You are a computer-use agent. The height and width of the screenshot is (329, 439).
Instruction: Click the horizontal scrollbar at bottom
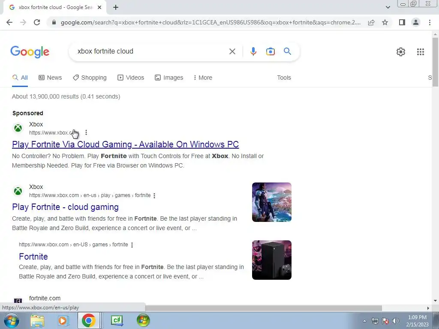click(263, 308)
